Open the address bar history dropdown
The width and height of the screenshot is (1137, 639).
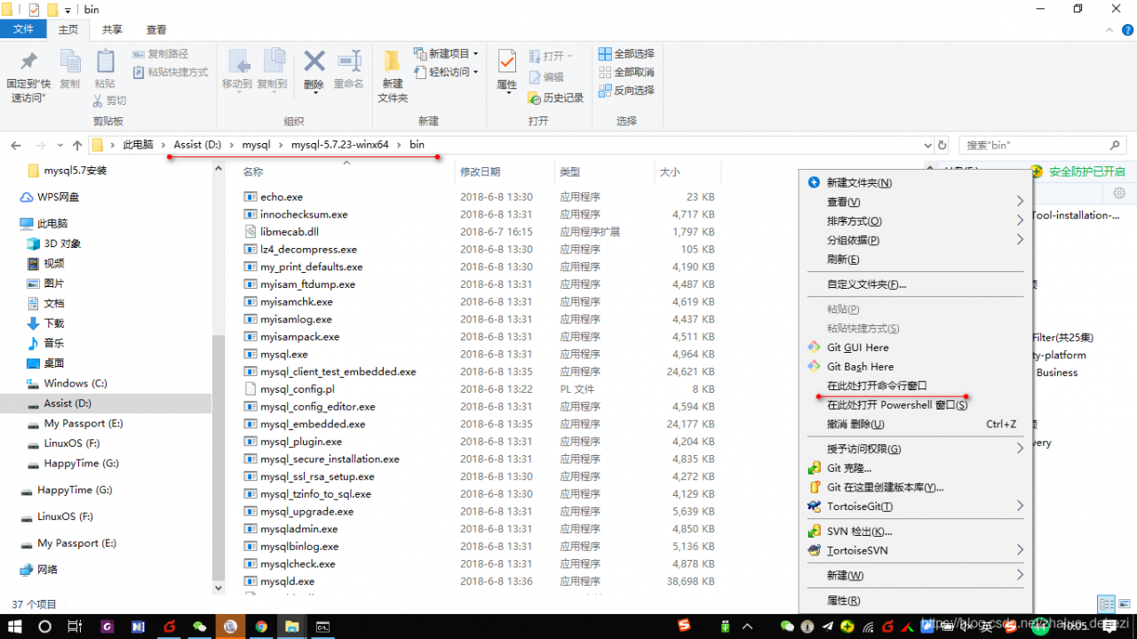click(x=927, y=145)
